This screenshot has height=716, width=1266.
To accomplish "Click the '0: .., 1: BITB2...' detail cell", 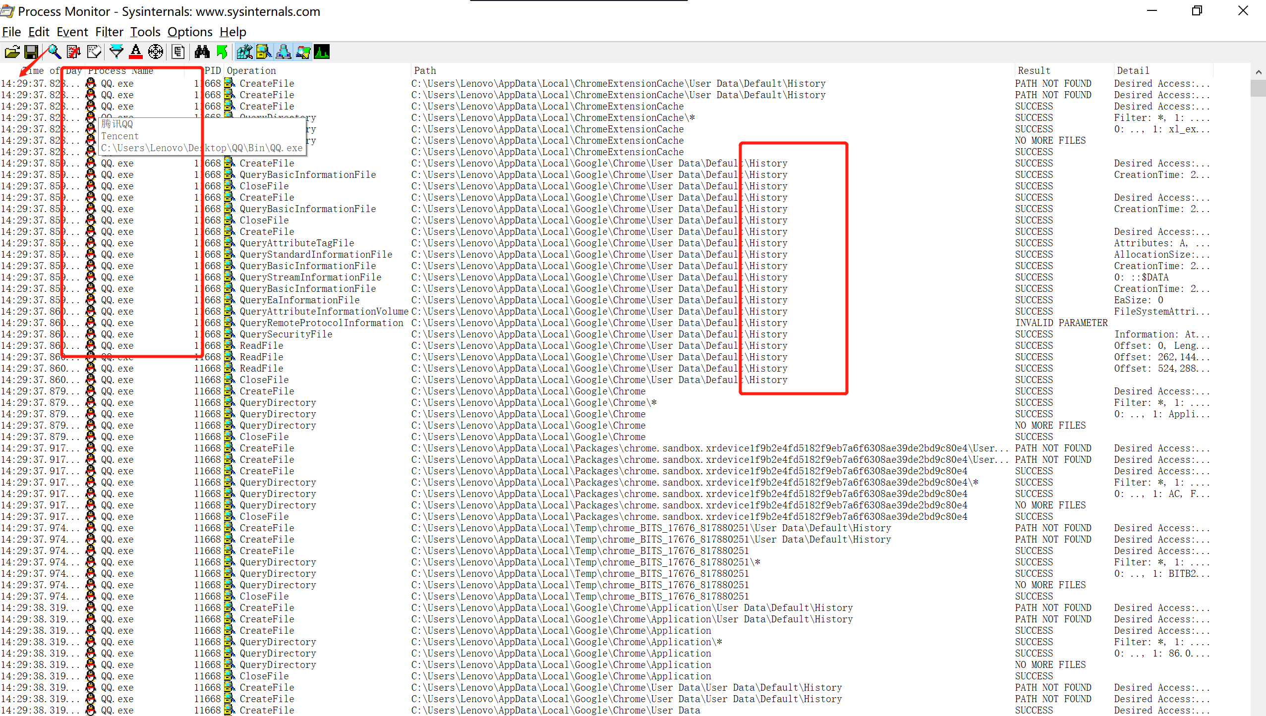I will pyautogui.click(x=1162, y=574).
